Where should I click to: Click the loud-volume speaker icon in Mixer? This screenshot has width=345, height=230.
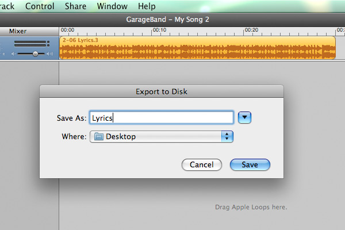click(x=50, y=53)
